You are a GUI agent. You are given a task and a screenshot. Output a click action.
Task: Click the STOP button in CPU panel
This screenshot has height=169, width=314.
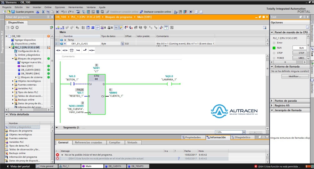click(x=299, y=53)
